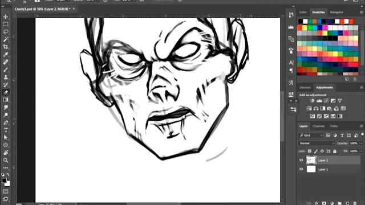Turn layer filtering on or off
Image resolution: width=365 pixels, height=205 pixels.
[x=362, y=134]
